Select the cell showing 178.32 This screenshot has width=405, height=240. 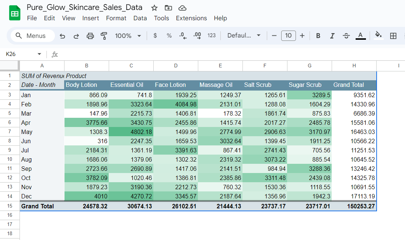click(220, 113)
